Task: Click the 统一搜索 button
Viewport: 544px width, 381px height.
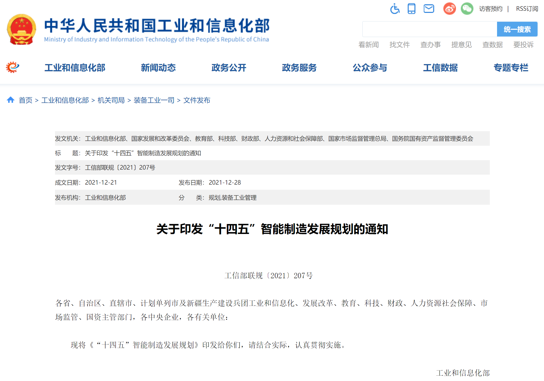Action: tap(517, 29)
